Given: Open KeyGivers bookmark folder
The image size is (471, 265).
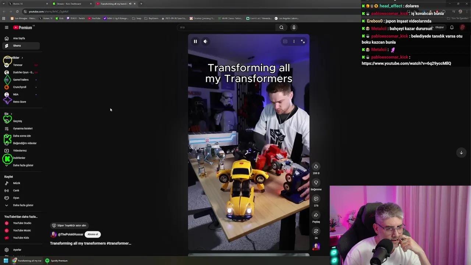Looking at the screenshot, I should tap(151, 18).
